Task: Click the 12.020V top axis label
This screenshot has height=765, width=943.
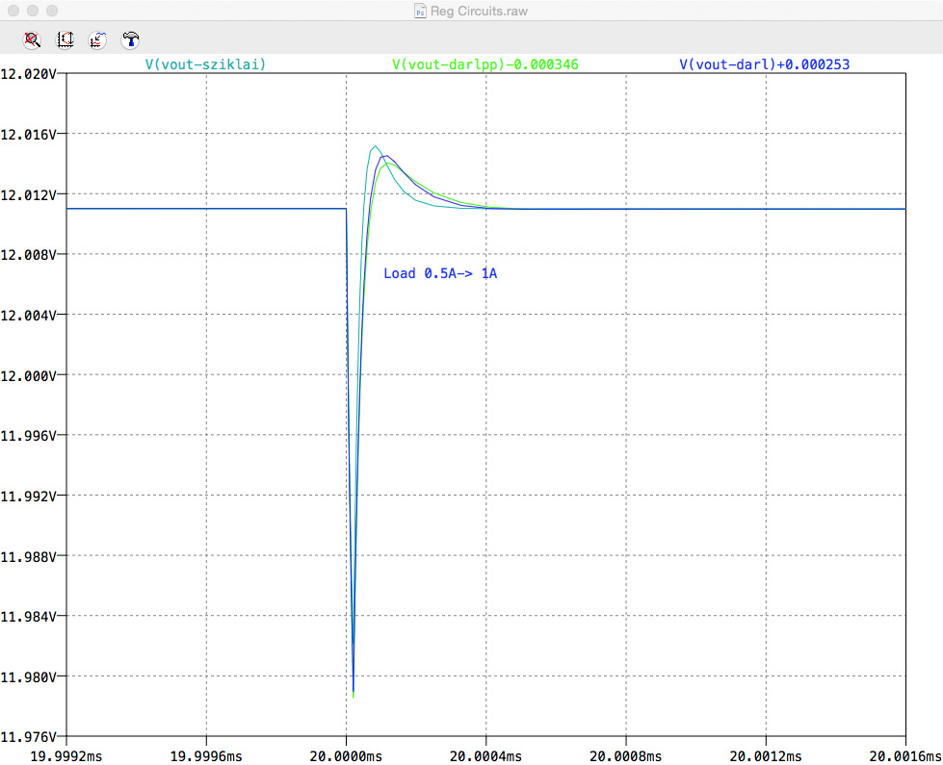Action: coord(28,74)
